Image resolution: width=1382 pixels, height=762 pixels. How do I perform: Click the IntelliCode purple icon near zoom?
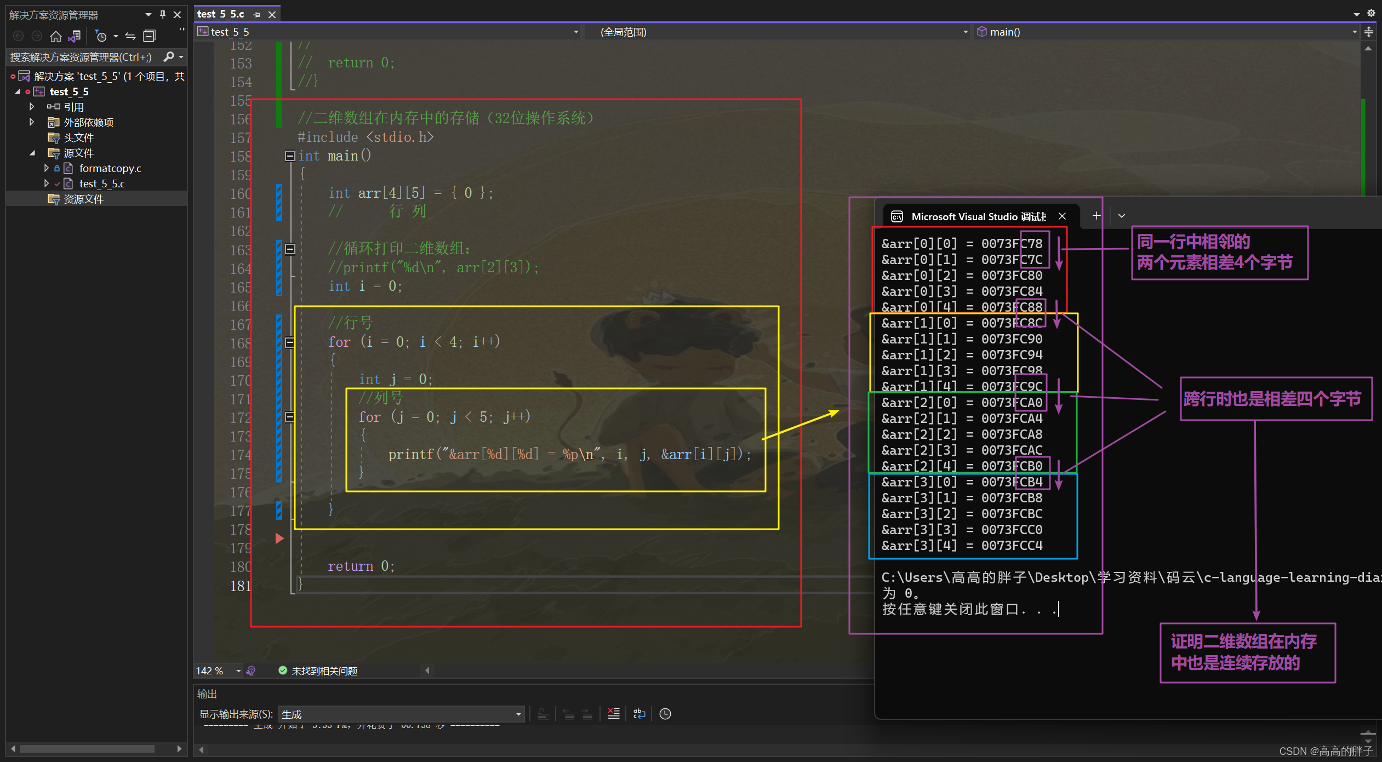[x=252, y=671]
